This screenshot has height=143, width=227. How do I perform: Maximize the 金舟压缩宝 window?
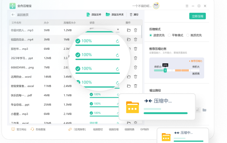point(199,6)
